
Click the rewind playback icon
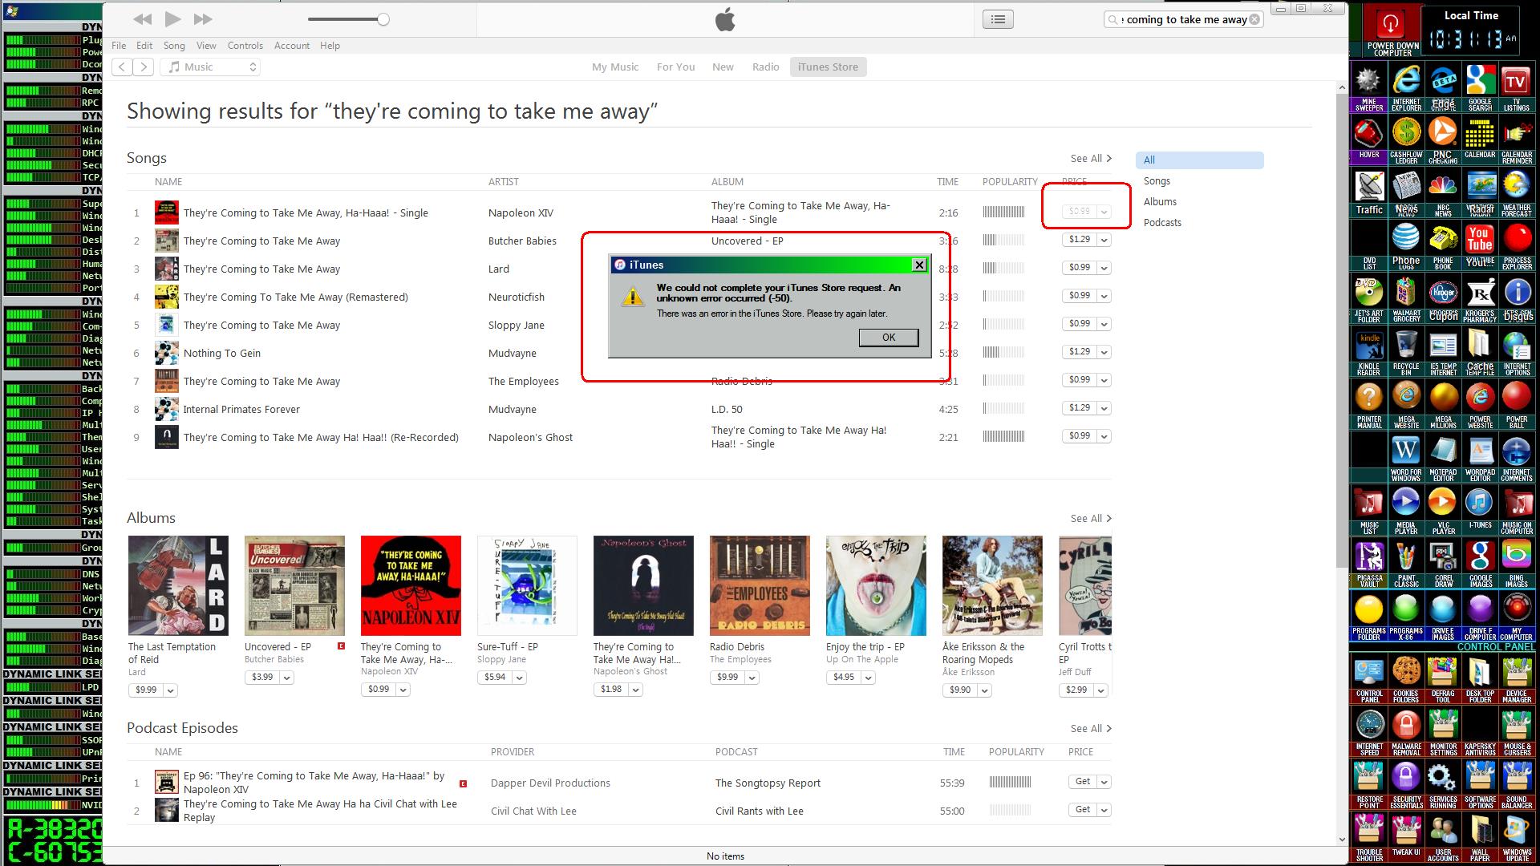[142, 19]
